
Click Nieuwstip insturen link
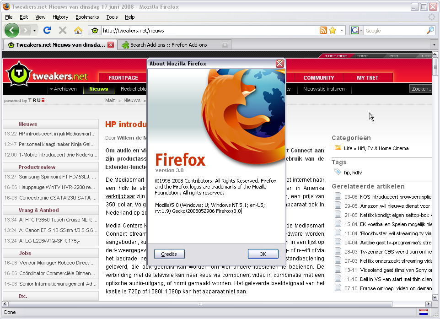coord(323,89)
